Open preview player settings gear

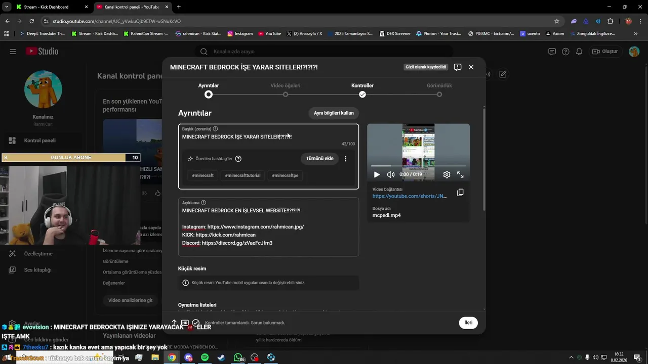pos(447,174)
